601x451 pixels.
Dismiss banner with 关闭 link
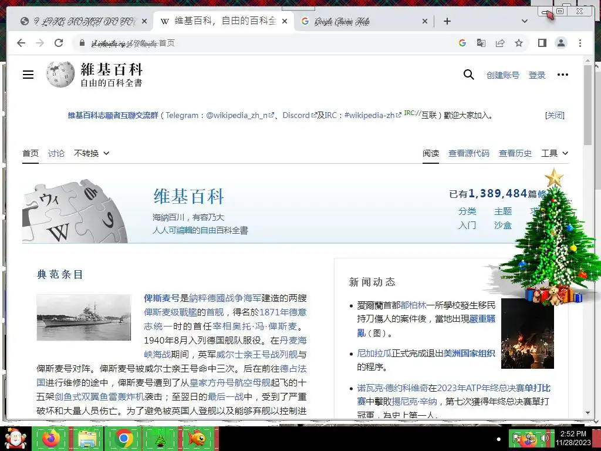pyautogui.click(x=555, y=115)
